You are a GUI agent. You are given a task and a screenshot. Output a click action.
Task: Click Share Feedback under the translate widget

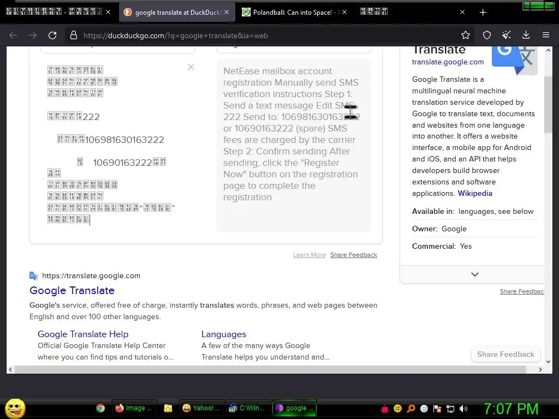point(354,255)
